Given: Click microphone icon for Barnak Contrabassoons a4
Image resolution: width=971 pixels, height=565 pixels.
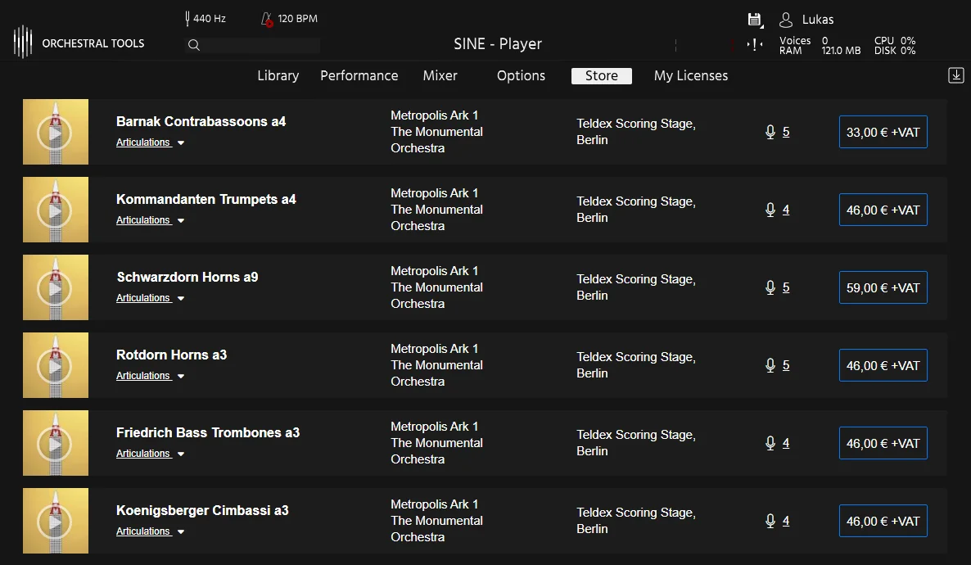Looking at the screenshot, I should pos(770,132).
